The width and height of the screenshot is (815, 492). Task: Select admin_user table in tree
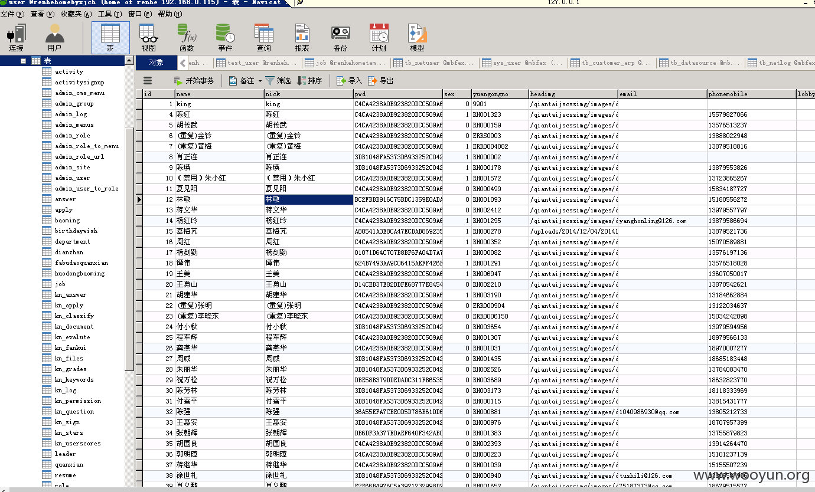[x=73, y=178]
